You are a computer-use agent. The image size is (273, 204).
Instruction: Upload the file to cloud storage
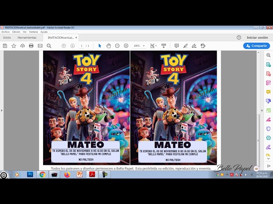tap(23, 46)
